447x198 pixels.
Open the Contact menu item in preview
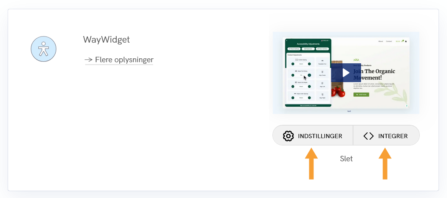[389, 41]
